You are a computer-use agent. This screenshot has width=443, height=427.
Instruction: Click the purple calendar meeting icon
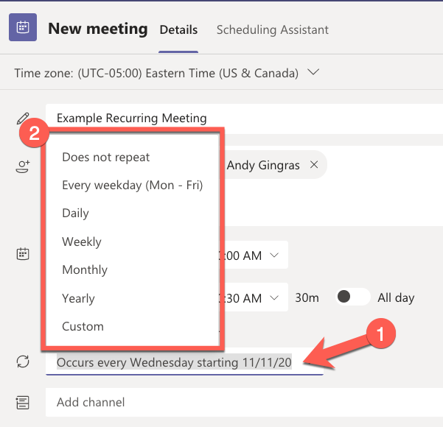pos(23,27)
